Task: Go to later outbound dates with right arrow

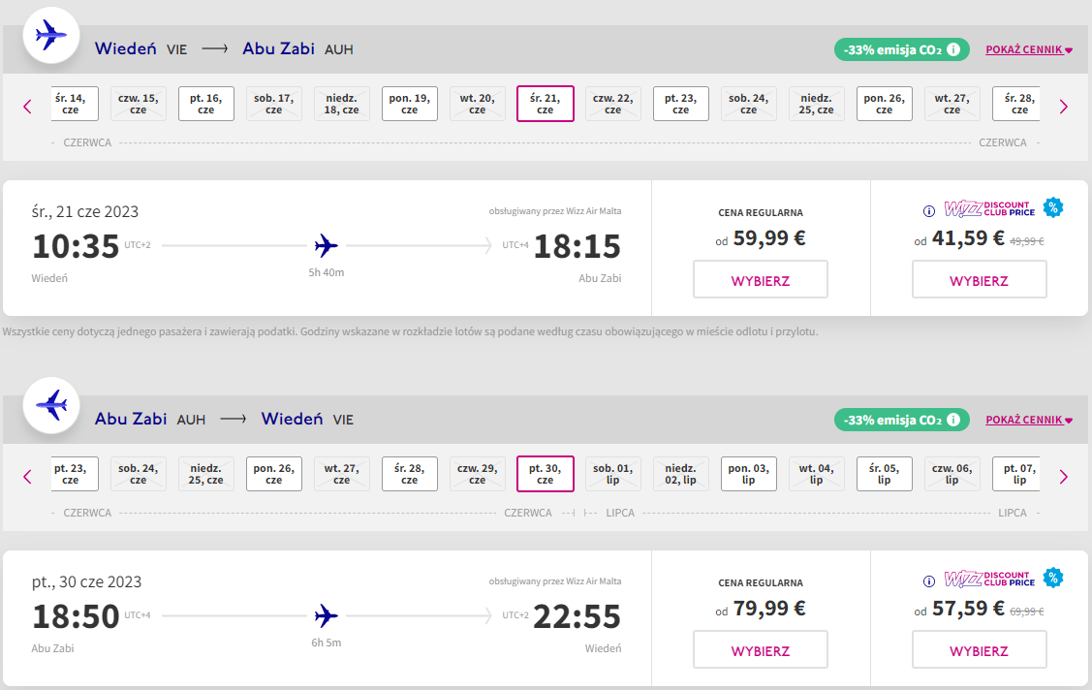Action: click(1064, 107)
